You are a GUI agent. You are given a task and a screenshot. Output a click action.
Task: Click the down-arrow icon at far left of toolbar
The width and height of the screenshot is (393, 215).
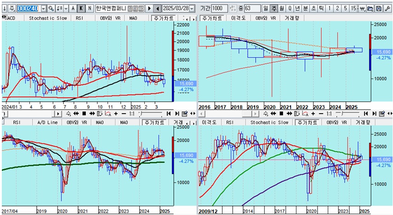click(x=5, y=9)
